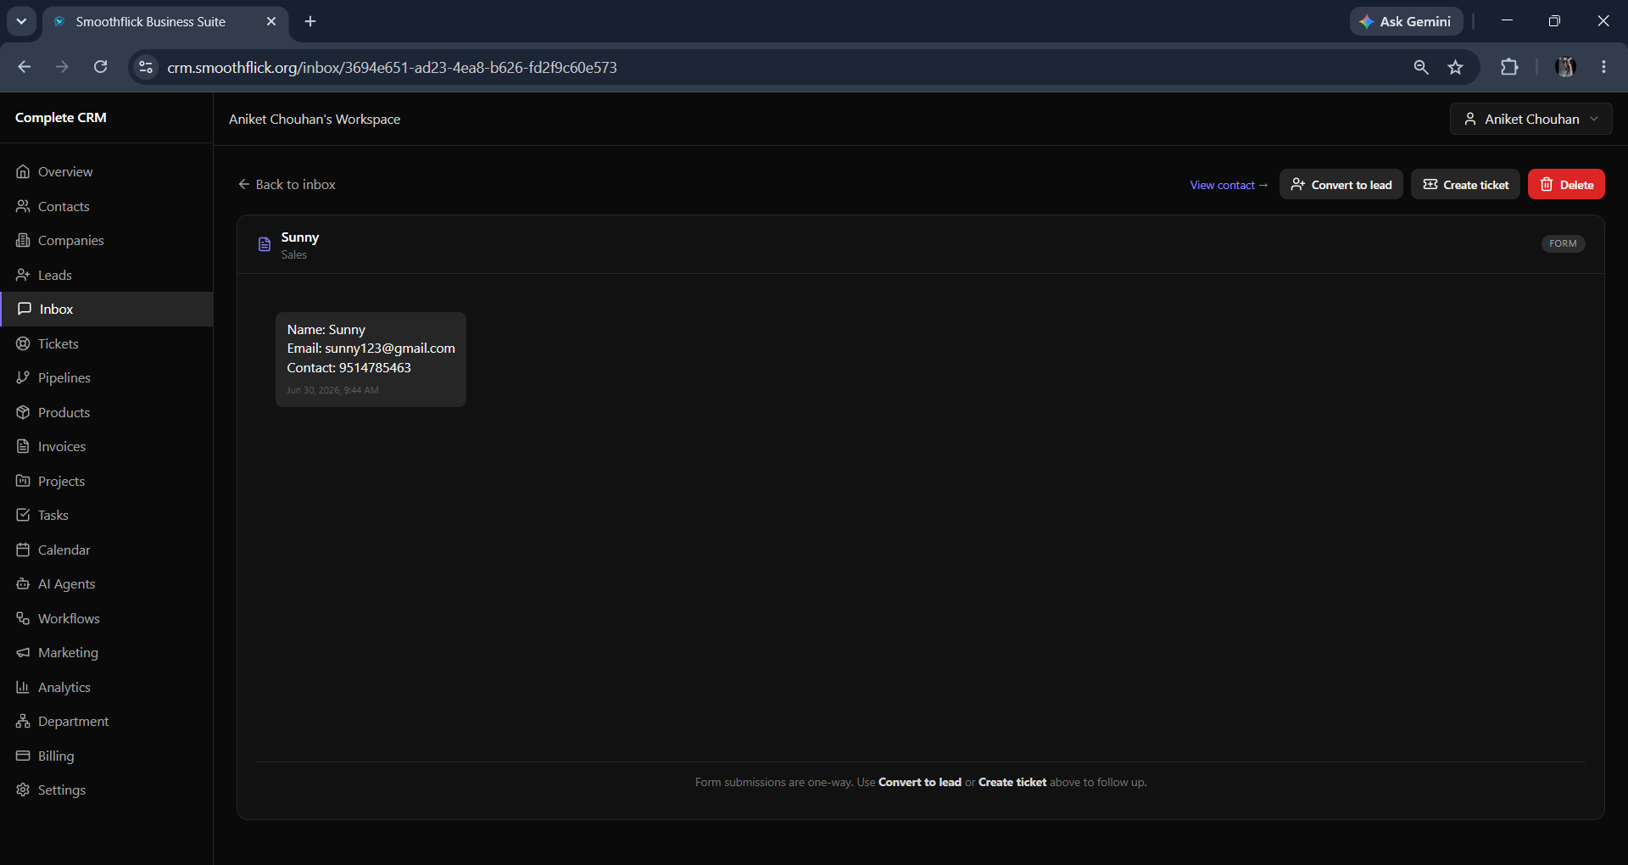Click the Ask Gemini button
The height and width of the screenshot is (865, 1628).
1406,21
